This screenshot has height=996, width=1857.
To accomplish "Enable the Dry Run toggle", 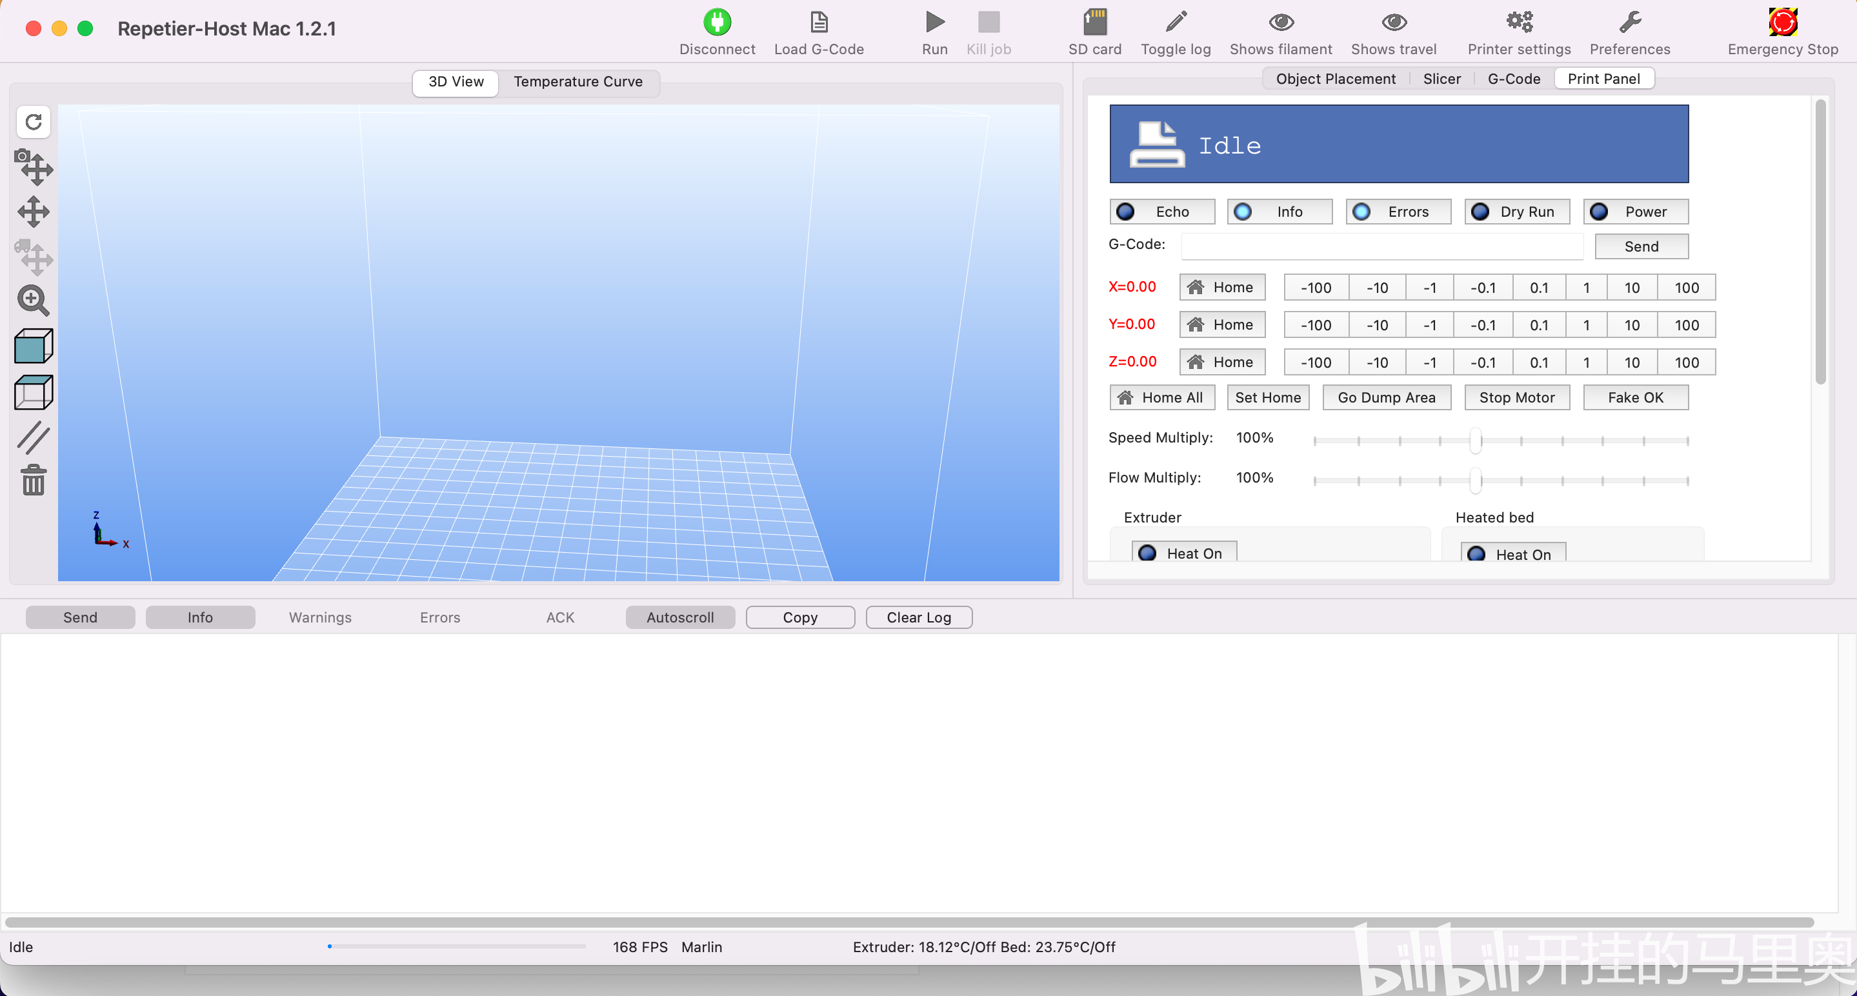I will pyautogui.click(x=1516, y=212).
